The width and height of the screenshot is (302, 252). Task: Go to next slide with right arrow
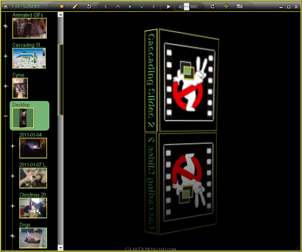click(x=153, y=7)
